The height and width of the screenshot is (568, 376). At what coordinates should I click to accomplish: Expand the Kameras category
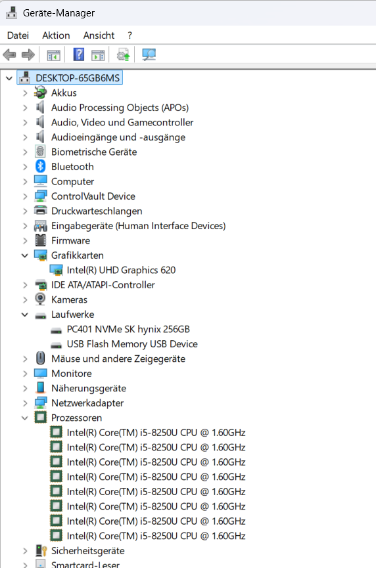(25, 299)
